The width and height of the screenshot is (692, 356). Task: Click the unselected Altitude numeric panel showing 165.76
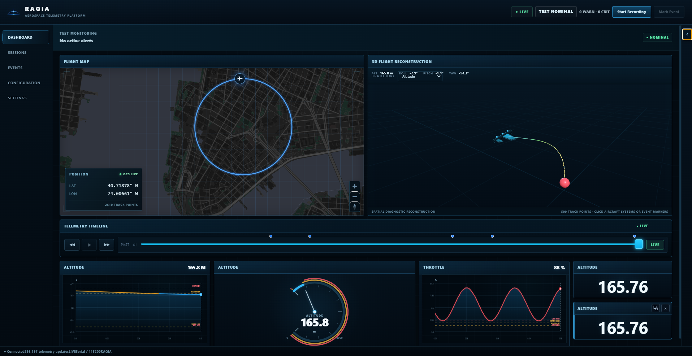(x=623, y=279)
